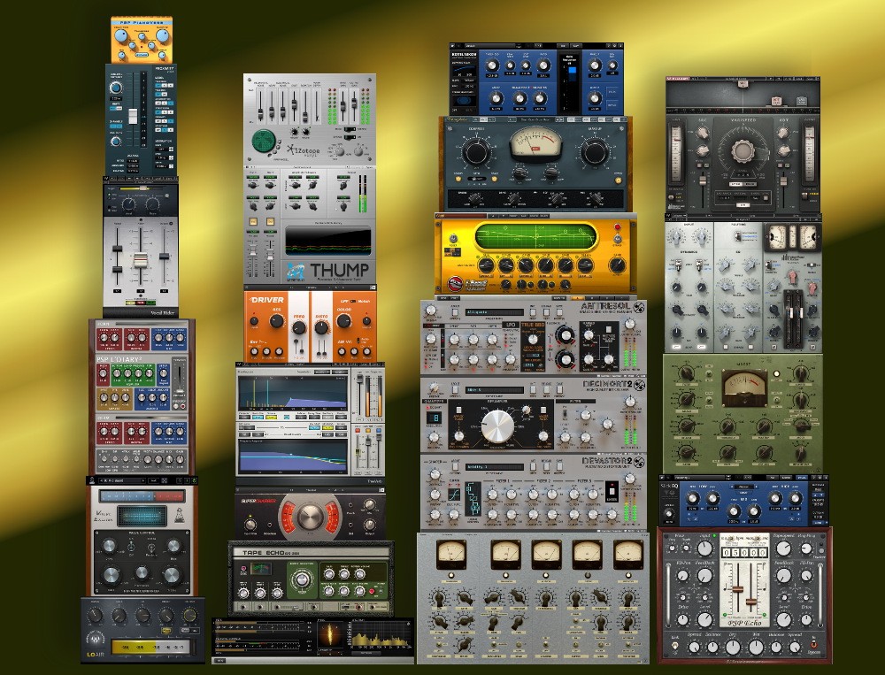Click the 05000 time counter on PSP Echo
The width and height of the screenshot is (885, 675).
pyautogui.click(x=743, y=551)
